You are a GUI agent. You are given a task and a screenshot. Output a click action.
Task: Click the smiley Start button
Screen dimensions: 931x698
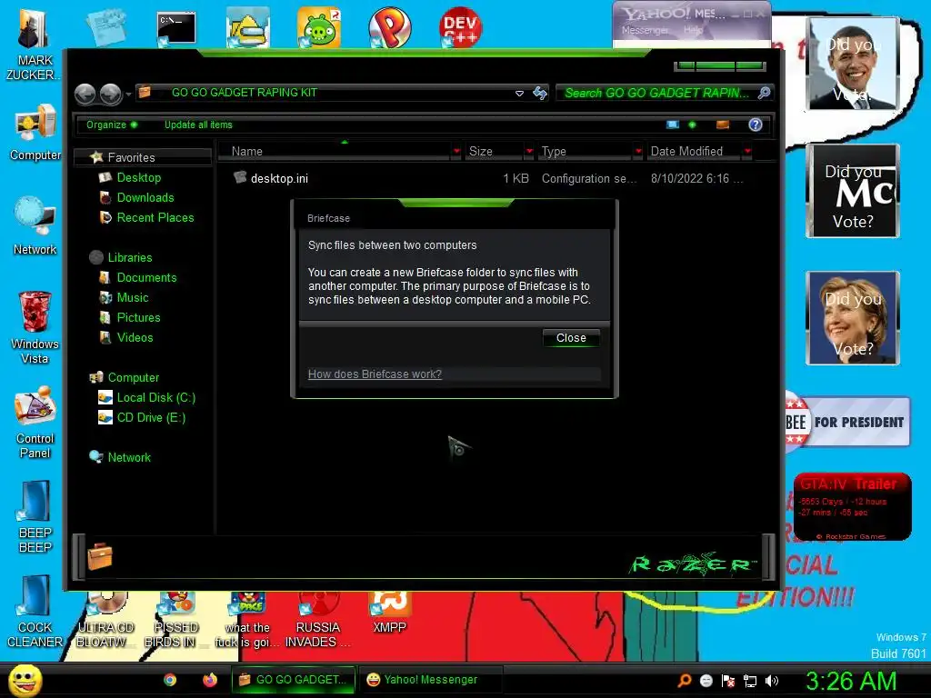click(25, 680)
